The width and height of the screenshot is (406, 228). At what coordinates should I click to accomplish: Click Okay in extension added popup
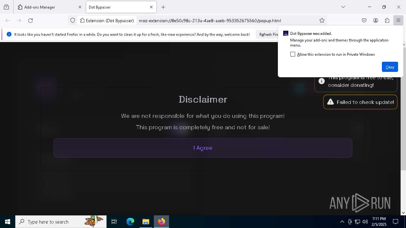[x=390, y=67]
